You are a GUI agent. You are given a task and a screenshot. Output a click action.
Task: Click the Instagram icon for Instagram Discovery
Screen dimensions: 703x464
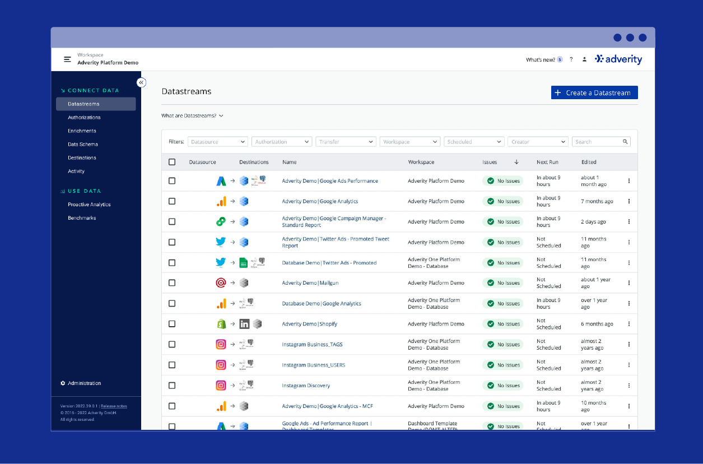tap(221, 385)
